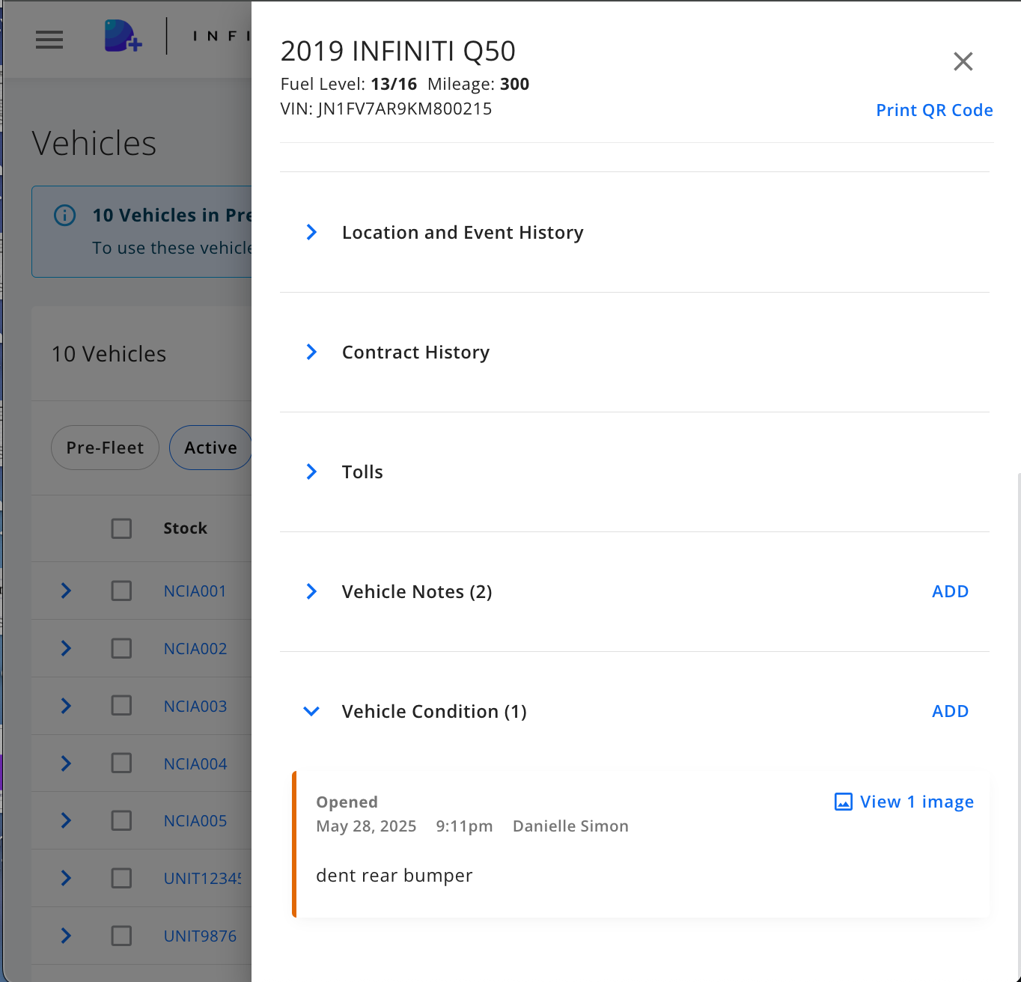Viewport: 1021px width, 982px height.
Task: Click the 2019 INFINITI Q50 title
Action: 398,51
